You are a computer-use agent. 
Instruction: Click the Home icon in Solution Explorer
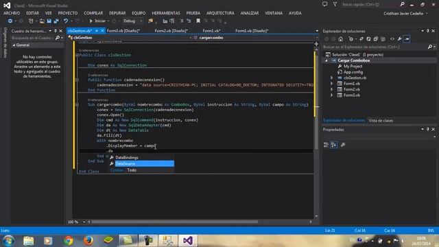pos(341,39)
